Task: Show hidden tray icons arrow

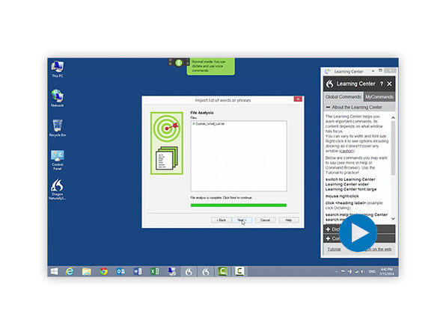Action: (x=337, y=271)
